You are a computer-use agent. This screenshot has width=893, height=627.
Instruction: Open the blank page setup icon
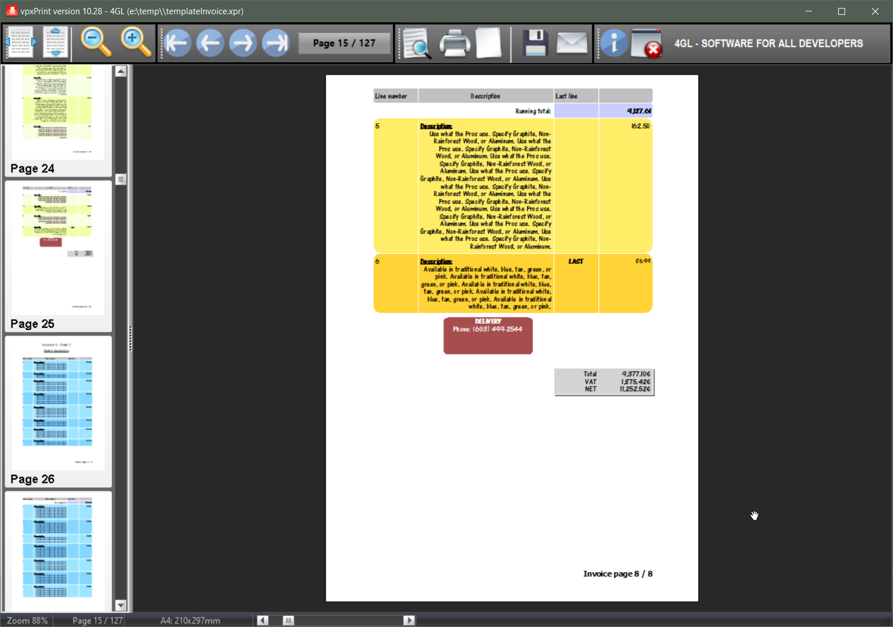point(489,43)
